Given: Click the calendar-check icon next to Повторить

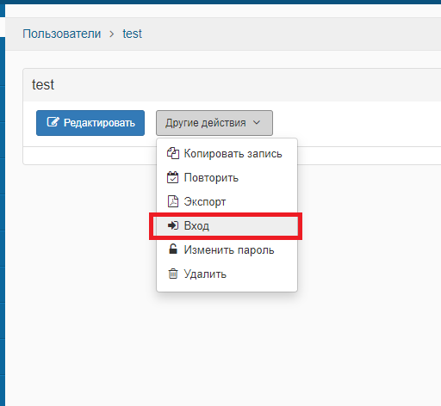Looking at the screenshot, I should pos(172,177).
